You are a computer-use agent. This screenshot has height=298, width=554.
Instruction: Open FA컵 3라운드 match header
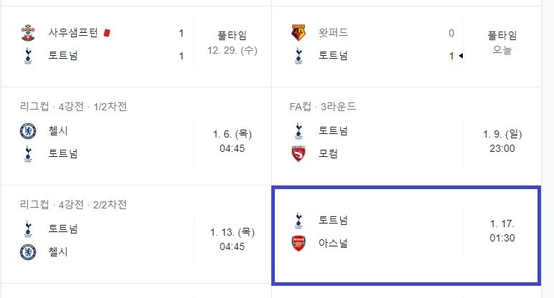tap(323, 107)
